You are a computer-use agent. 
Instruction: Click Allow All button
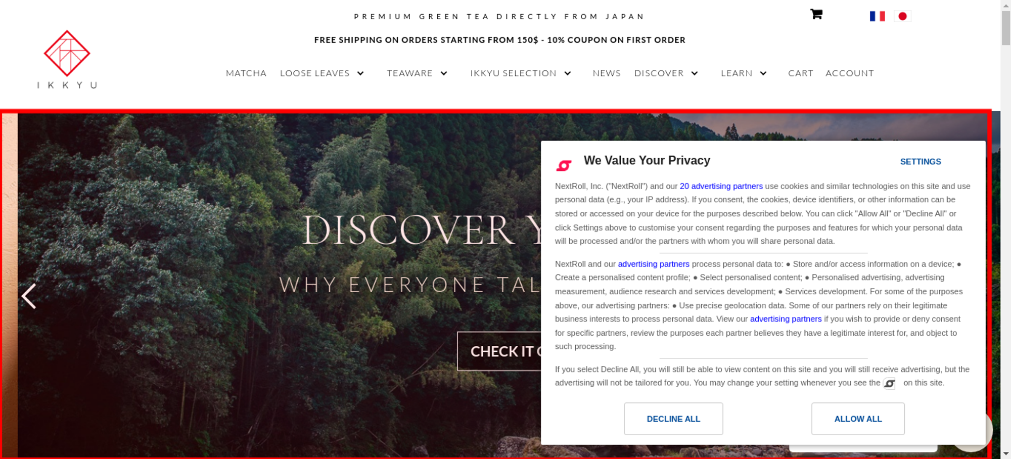pos(858,419)
